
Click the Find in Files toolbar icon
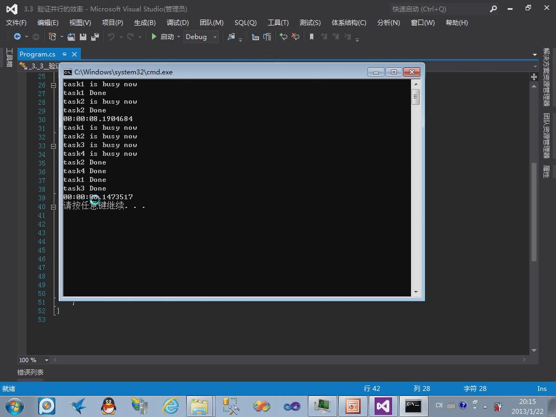(231, 36)
